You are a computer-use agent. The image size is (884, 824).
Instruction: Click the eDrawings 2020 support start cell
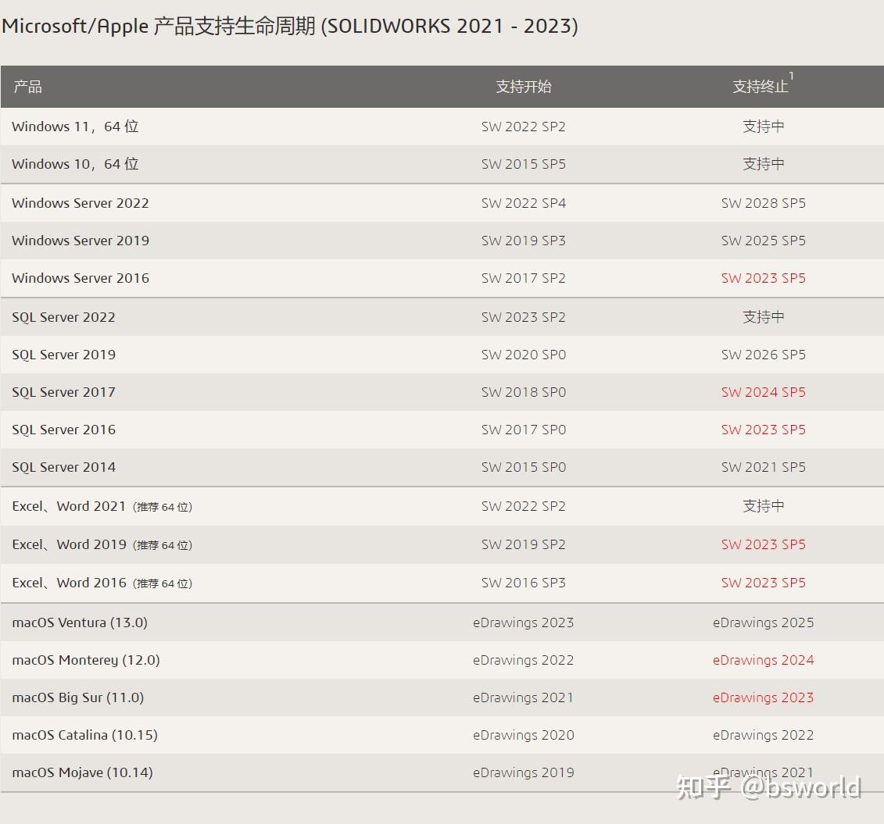tap(523, 735)
